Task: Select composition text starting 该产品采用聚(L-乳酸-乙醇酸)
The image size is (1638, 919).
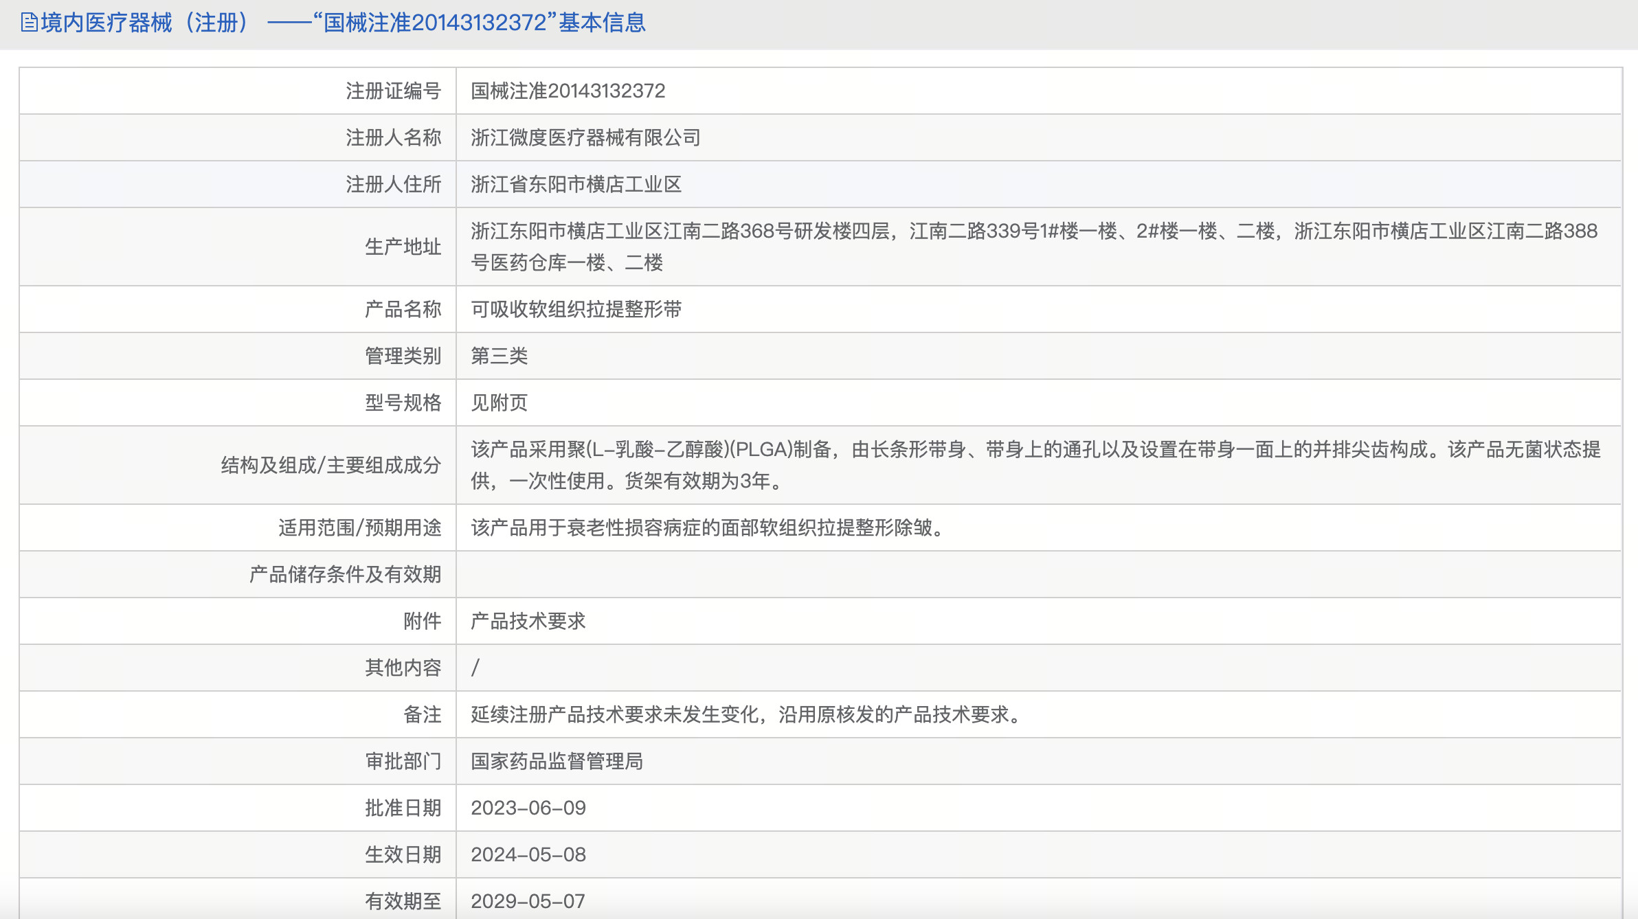Action: 1036,465
